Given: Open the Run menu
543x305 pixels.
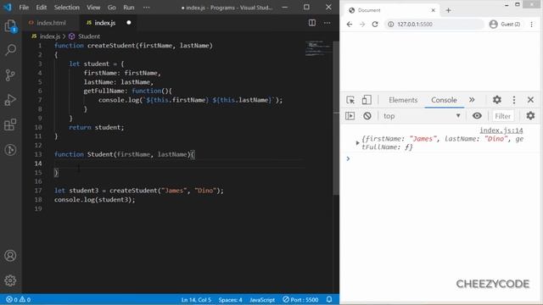Looking at the screenshot, I should pyautogui.click(x=129, y=8).
